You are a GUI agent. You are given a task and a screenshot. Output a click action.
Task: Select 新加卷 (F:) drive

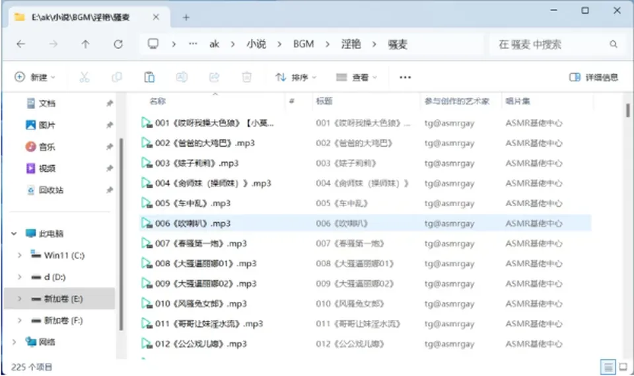(63, 320)
